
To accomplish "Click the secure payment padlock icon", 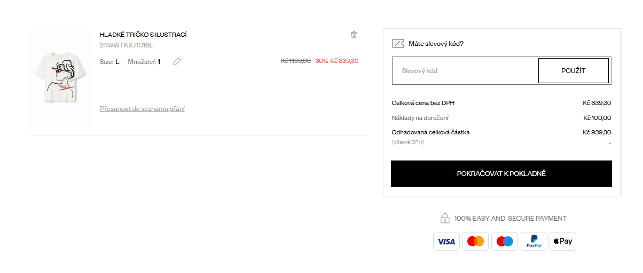I will 444,218.
